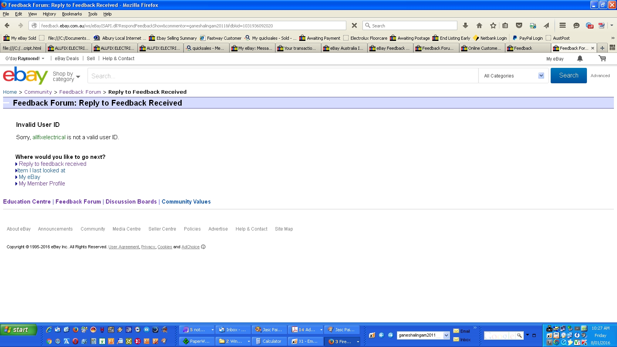Open the Advanced search link
Viewport: 617px width, 347px height.
coord(600,76)
